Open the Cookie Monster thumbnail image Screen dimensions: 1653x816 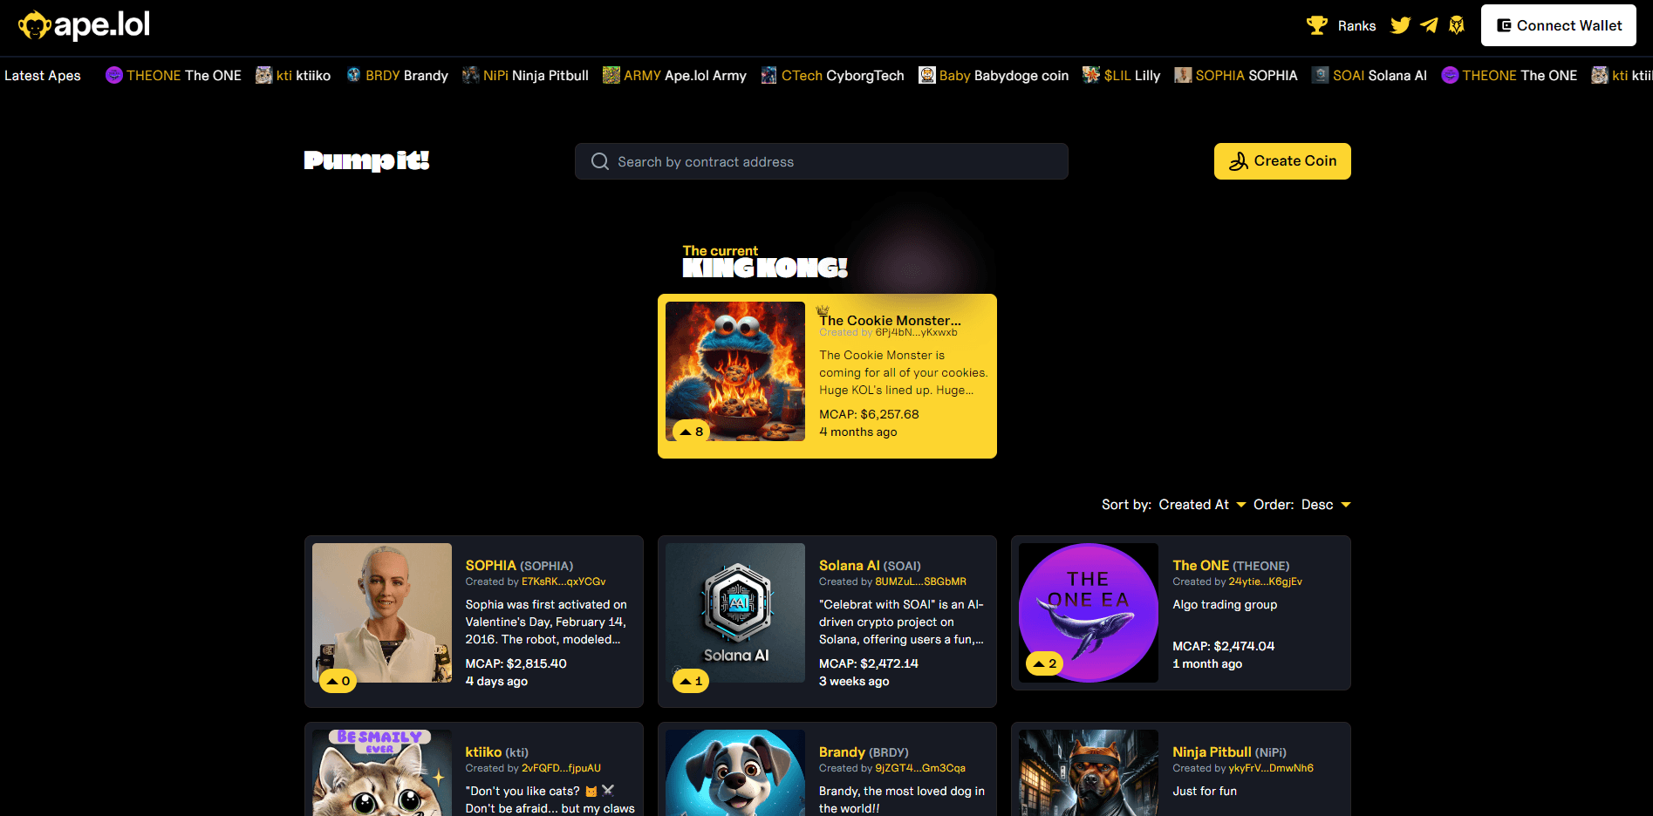pyautogui.click(x=734, y=371)
